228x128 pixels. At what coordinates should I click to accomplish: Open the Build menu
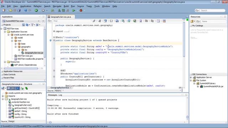pyautogui.click(x=66, y=6)
